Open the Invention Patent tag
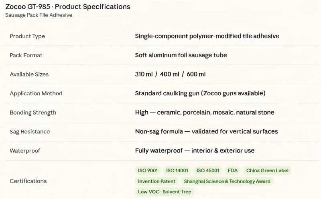Screen dimensions: 321x199 coord(157,181)
